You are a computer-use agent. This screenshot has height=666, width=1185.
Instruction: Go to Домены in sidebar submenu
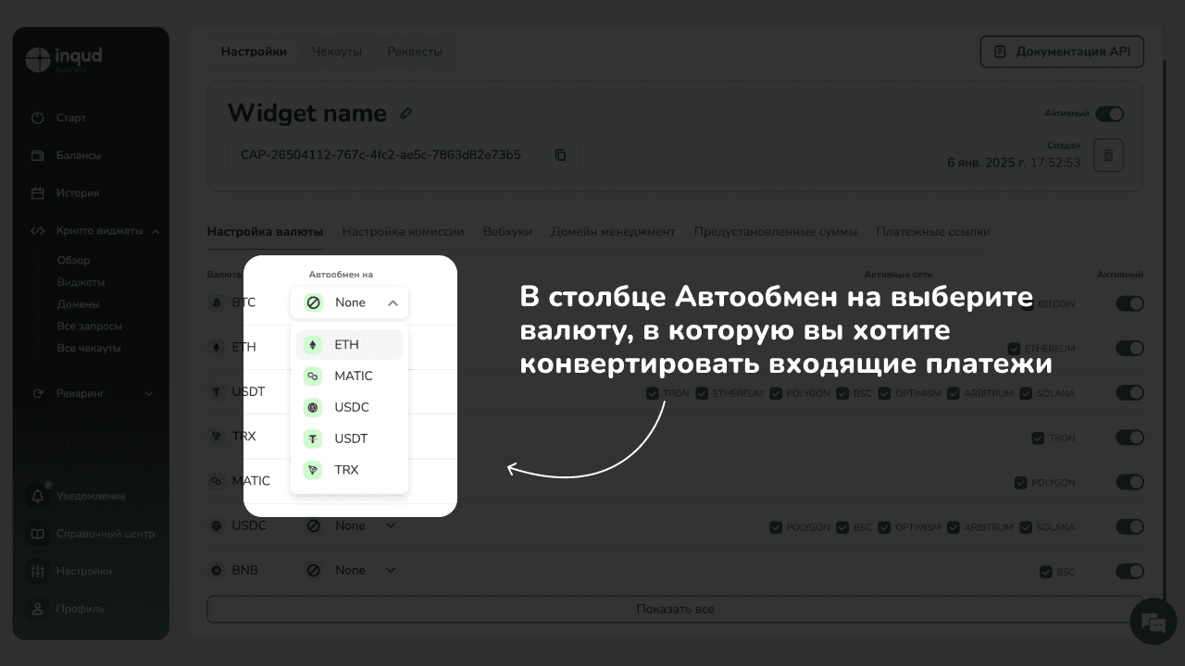(x=78, y=304)
